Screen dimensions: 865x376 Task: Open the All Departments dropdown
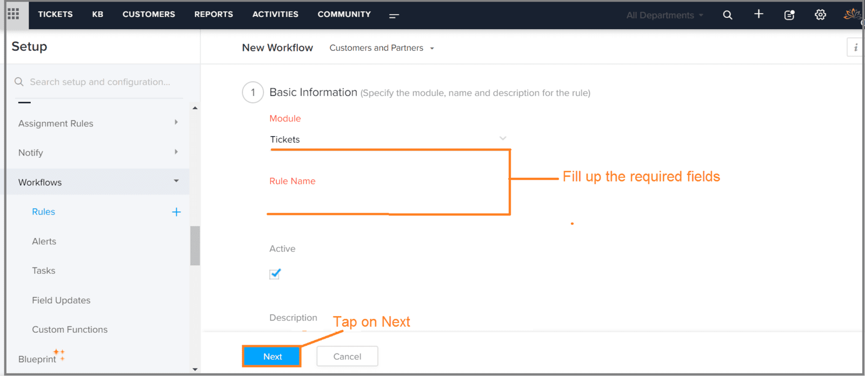click(x=664, y=15)
